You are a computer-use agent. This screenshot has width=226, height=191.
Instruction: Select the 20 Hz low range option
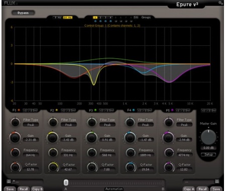(68, 18)
